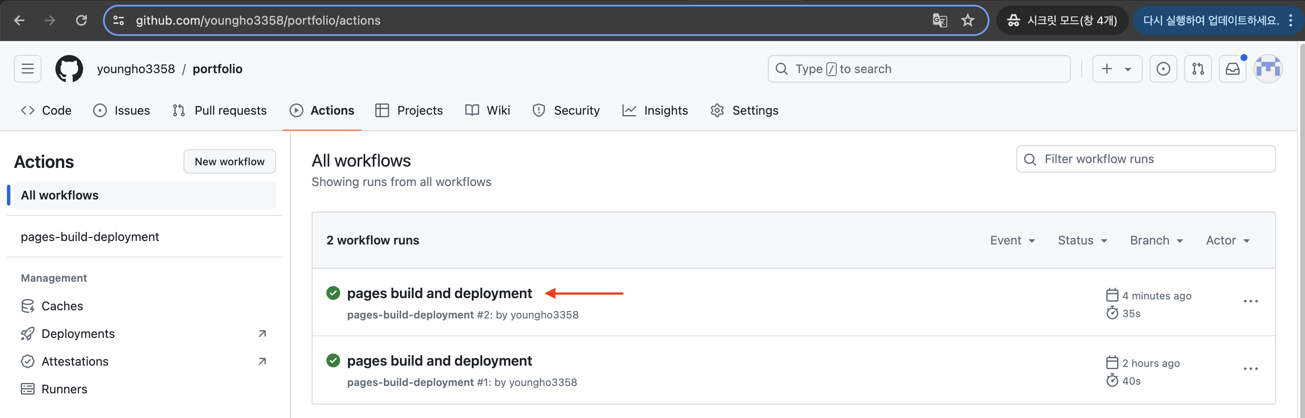Switch to the Pull requests tab

coord(219,110)
